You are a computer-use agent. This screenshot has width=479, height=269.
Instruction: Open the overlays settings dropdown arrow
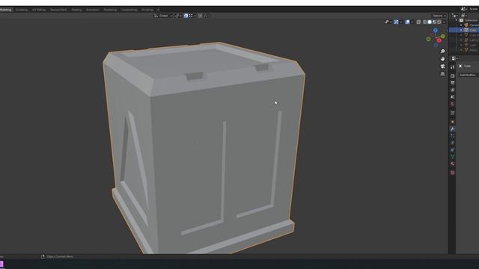(x=412, y=22)
